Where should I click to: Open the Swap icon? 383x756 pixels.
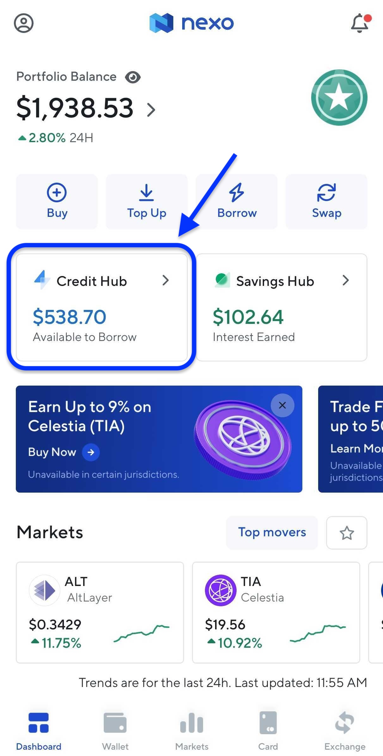326,192
